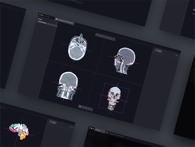Select the file tab in the bottom-center window
This screenshot has height=147, width=195.
click(x=115, y=135)
